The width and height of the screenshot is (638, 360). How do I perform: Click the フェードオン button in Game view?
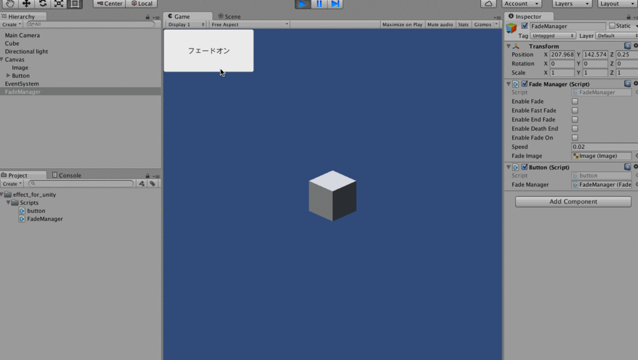point(208,51)
